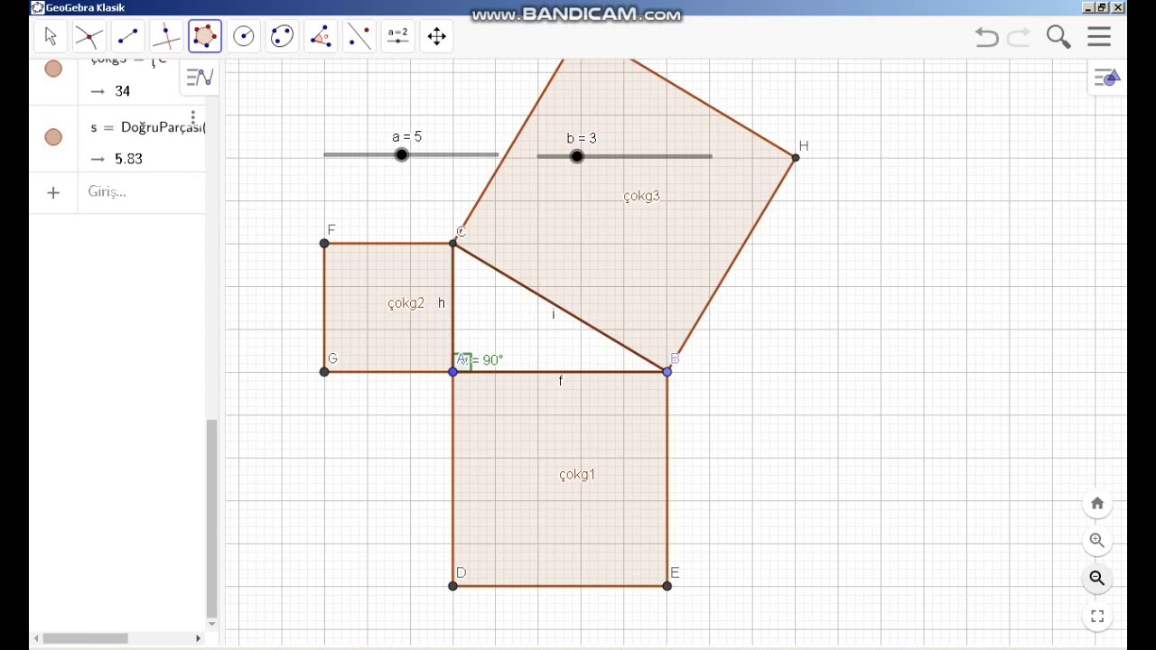
Task: Select point F on the square
Action: [324, 243]
